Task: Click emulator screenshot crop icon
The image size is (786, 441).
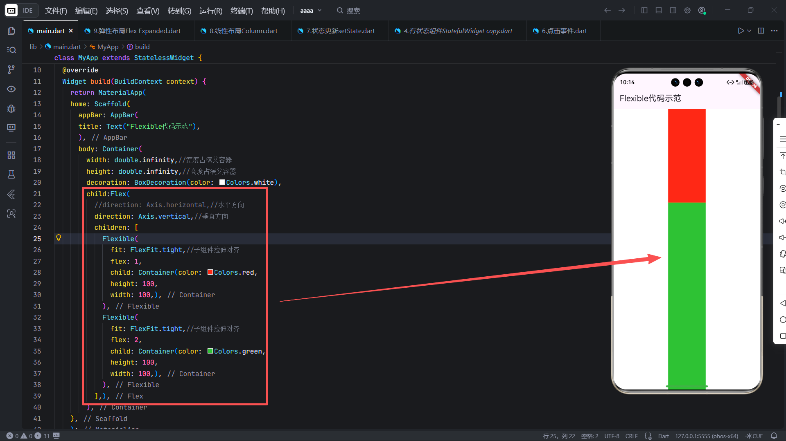Action: (x=782, y=172)
